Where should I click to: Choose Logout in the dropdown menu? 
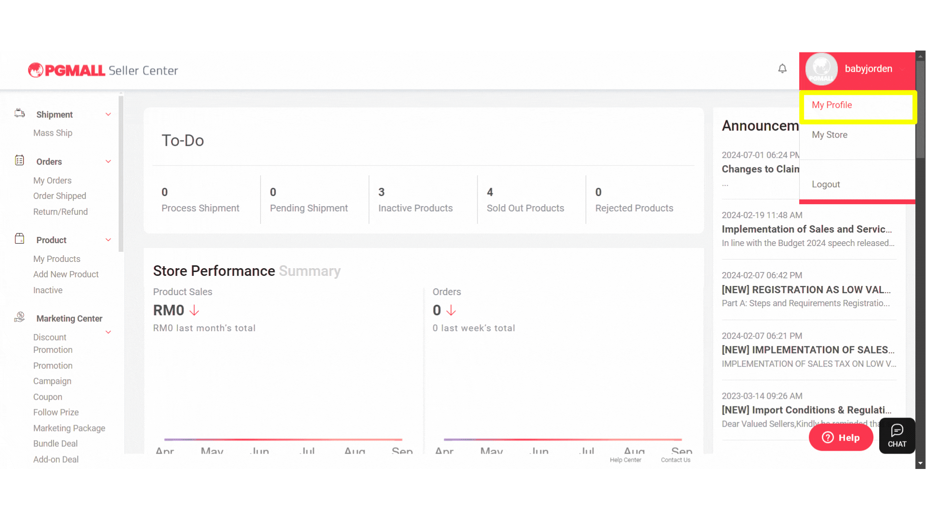pos(826,184)
